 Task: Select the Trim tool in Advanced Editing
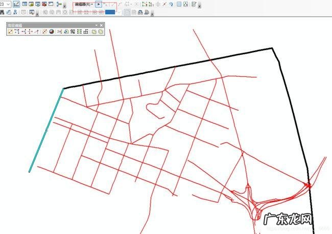point(30,32)
